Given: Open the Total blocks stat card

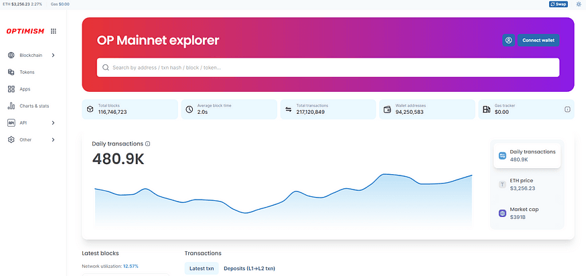Looking at the screenshot, I should click(130, 109).
